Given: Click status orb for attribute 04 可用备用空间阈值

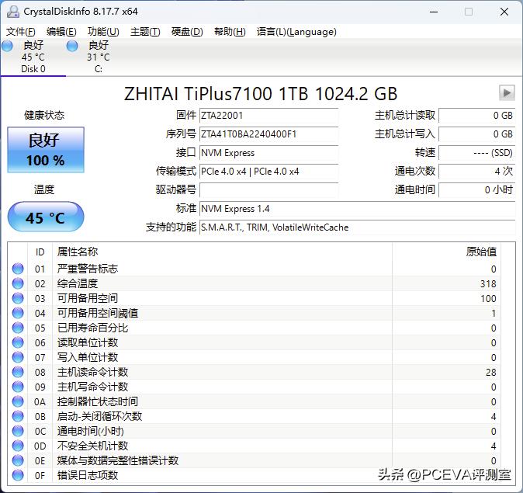Looking at the screenshot, I should (x=18, y=313).
